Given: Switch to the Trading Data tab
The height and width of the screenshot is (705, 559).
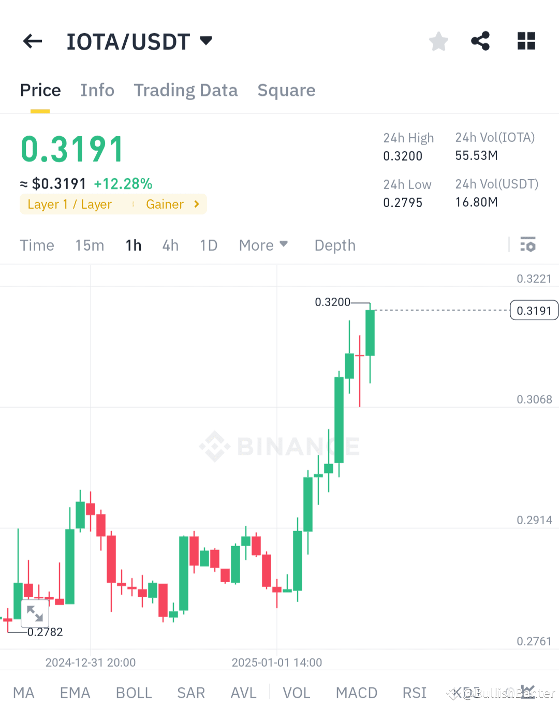Looking at the screenshot, I should click(186, 90).
